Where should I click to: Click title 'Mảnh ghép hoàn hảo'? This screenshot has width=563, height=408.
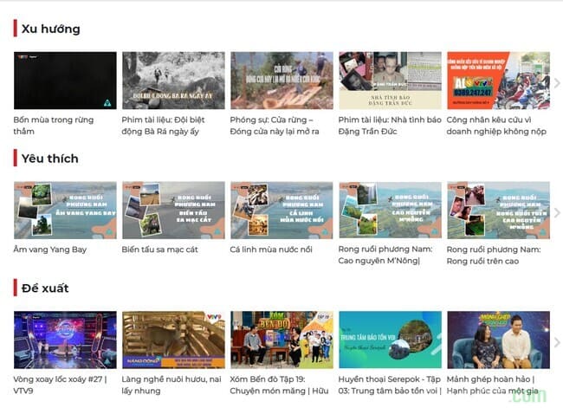pos(493,385)
